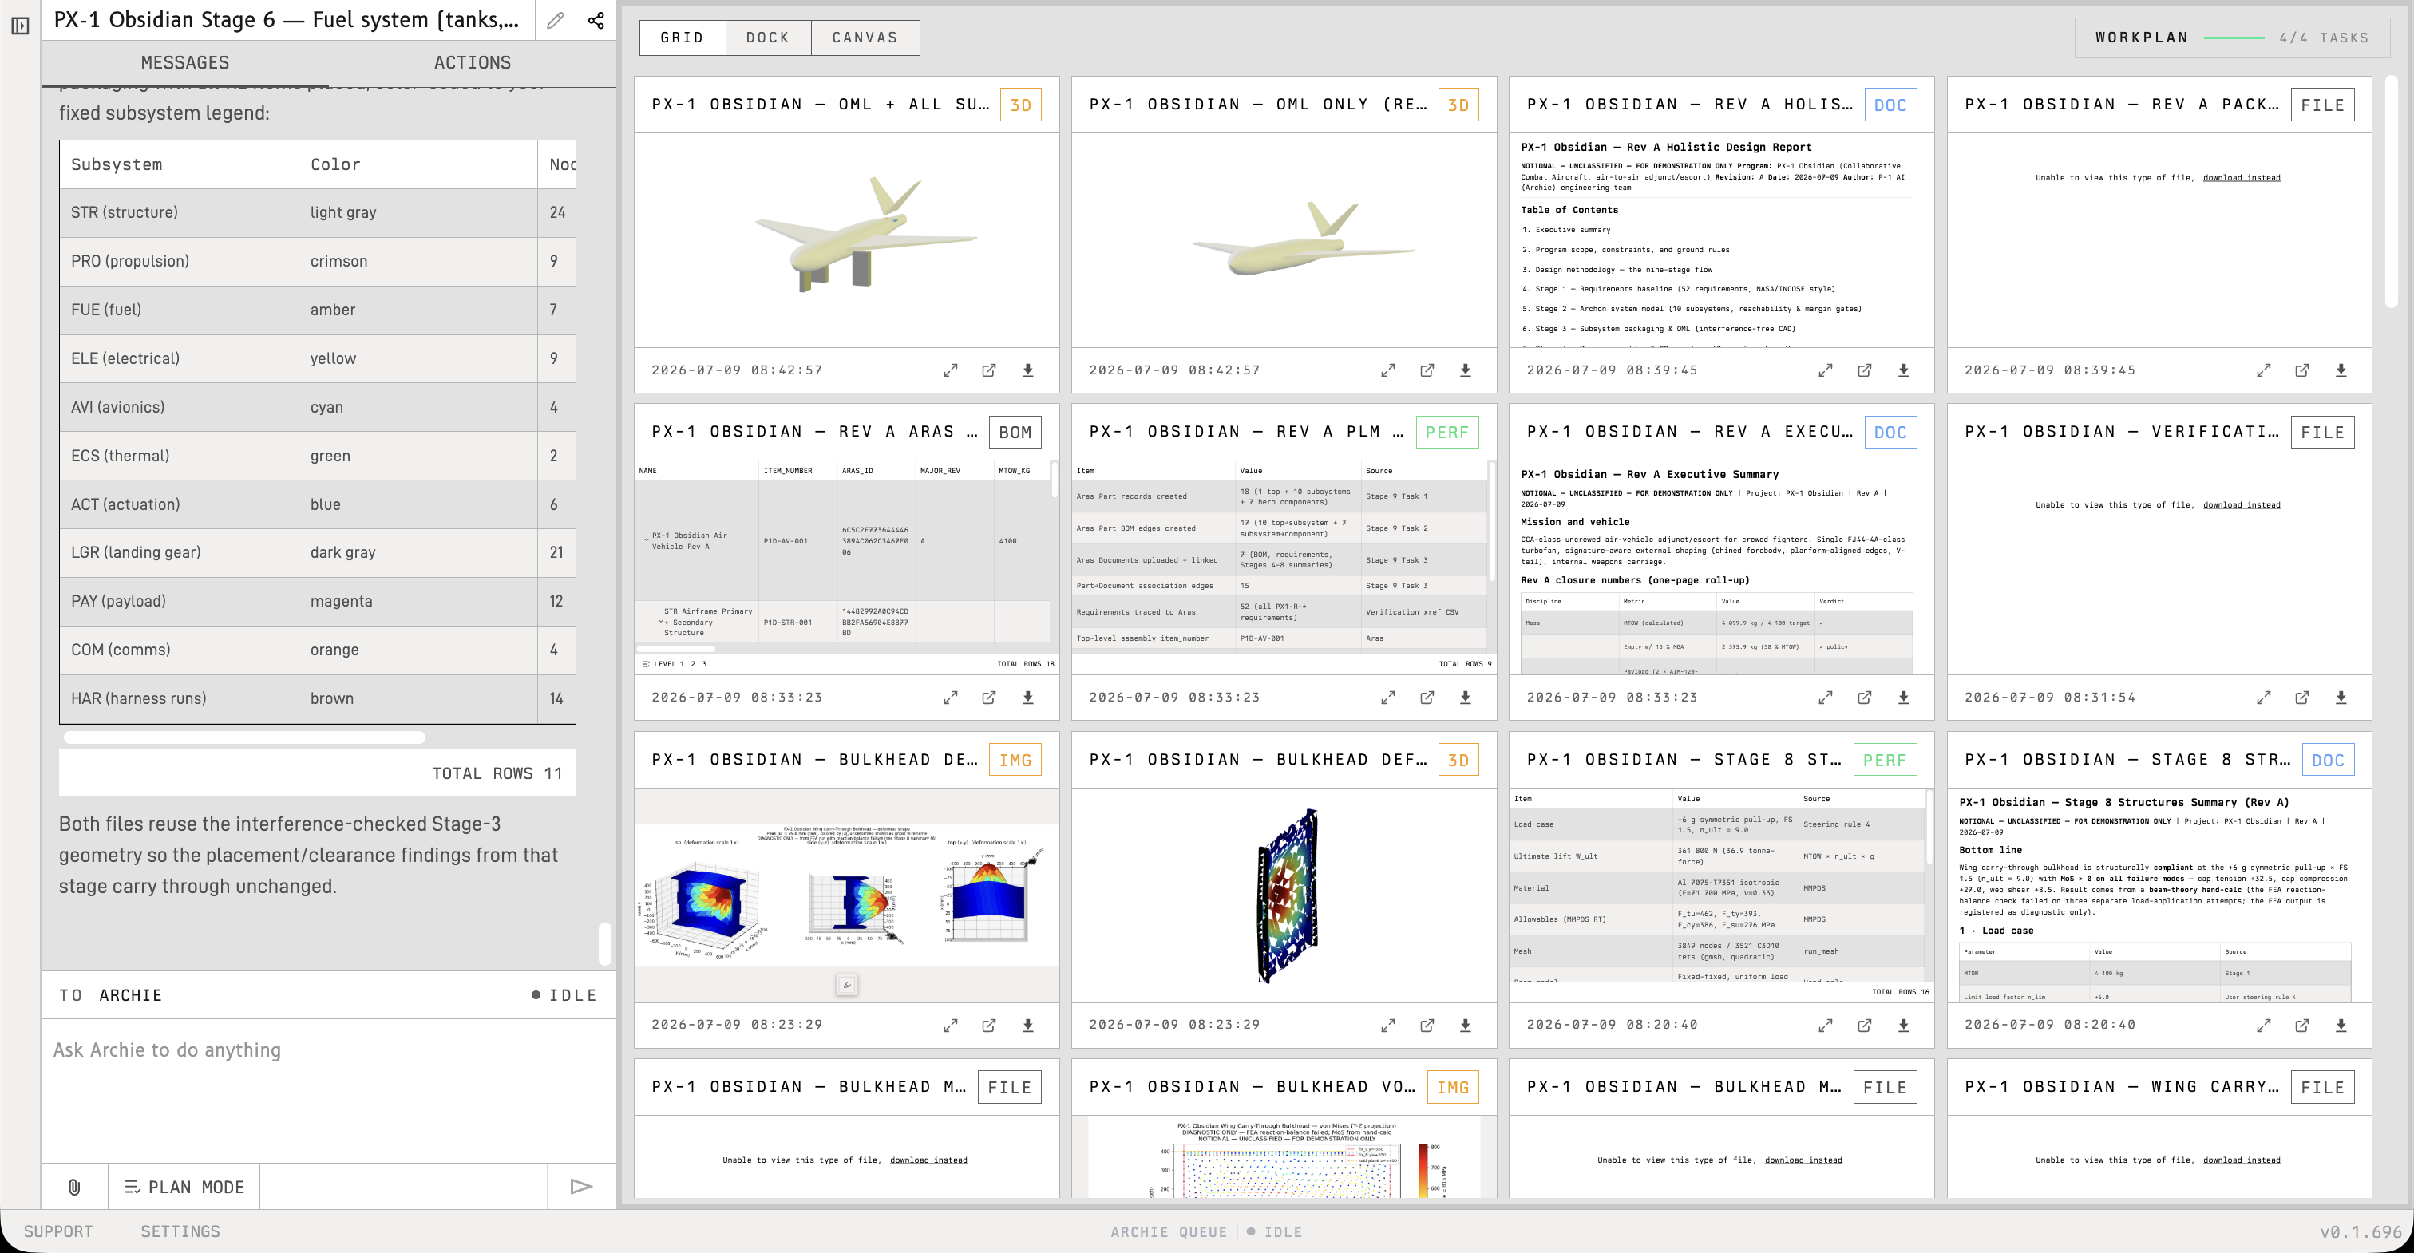The width and height of the screenshot is (2414, 1253).
Task: Click the 3D airplane preview with subsystems
Action: tap(846, 240)
